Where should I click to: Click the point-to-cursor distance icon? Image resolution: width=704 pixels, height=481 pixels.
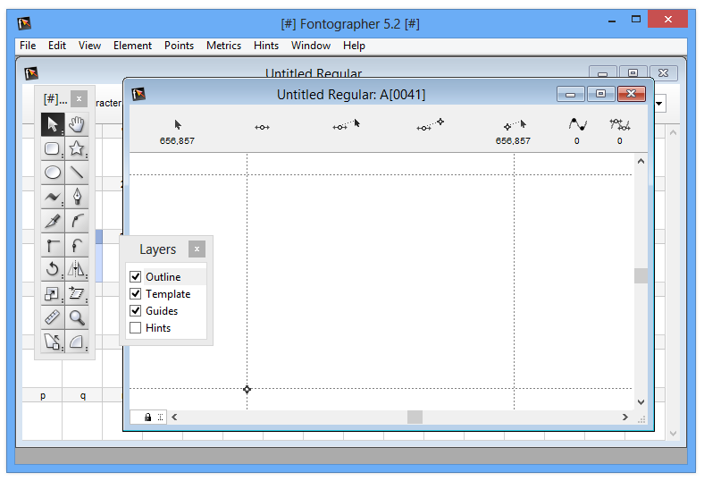click(x=346, y=124)
